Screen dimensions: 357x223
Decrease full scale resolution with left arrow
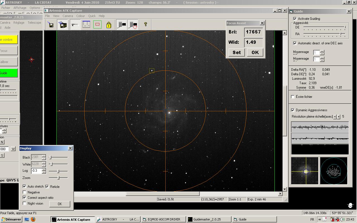(335, 117)
